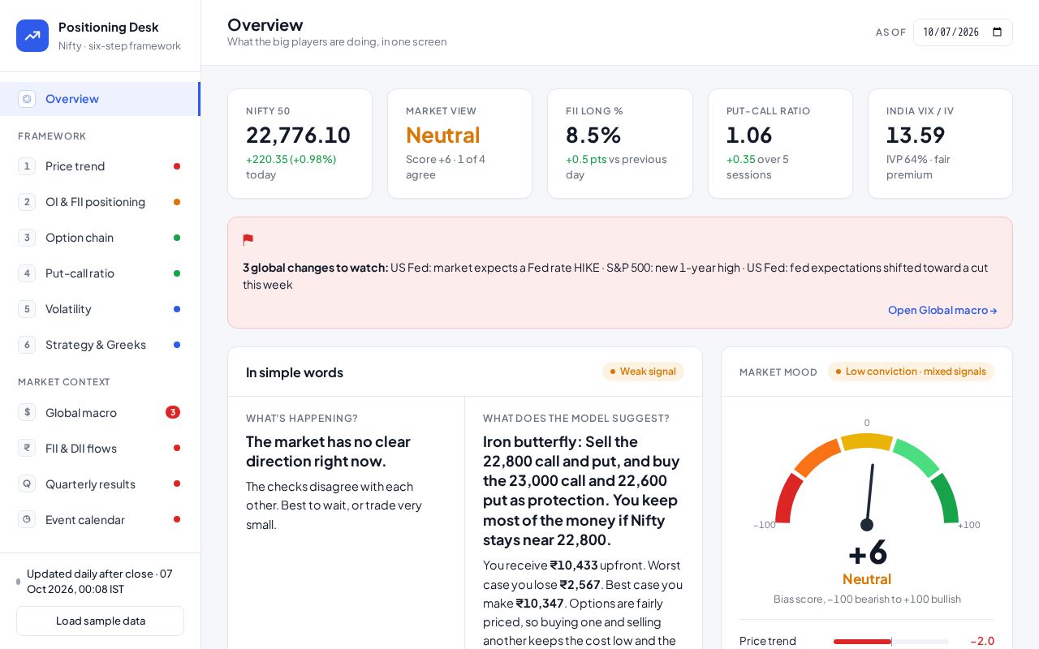1039x649 pixels.
Task: Click the Overview circle icon in the sidebar
Action: [x=27, y=99]
